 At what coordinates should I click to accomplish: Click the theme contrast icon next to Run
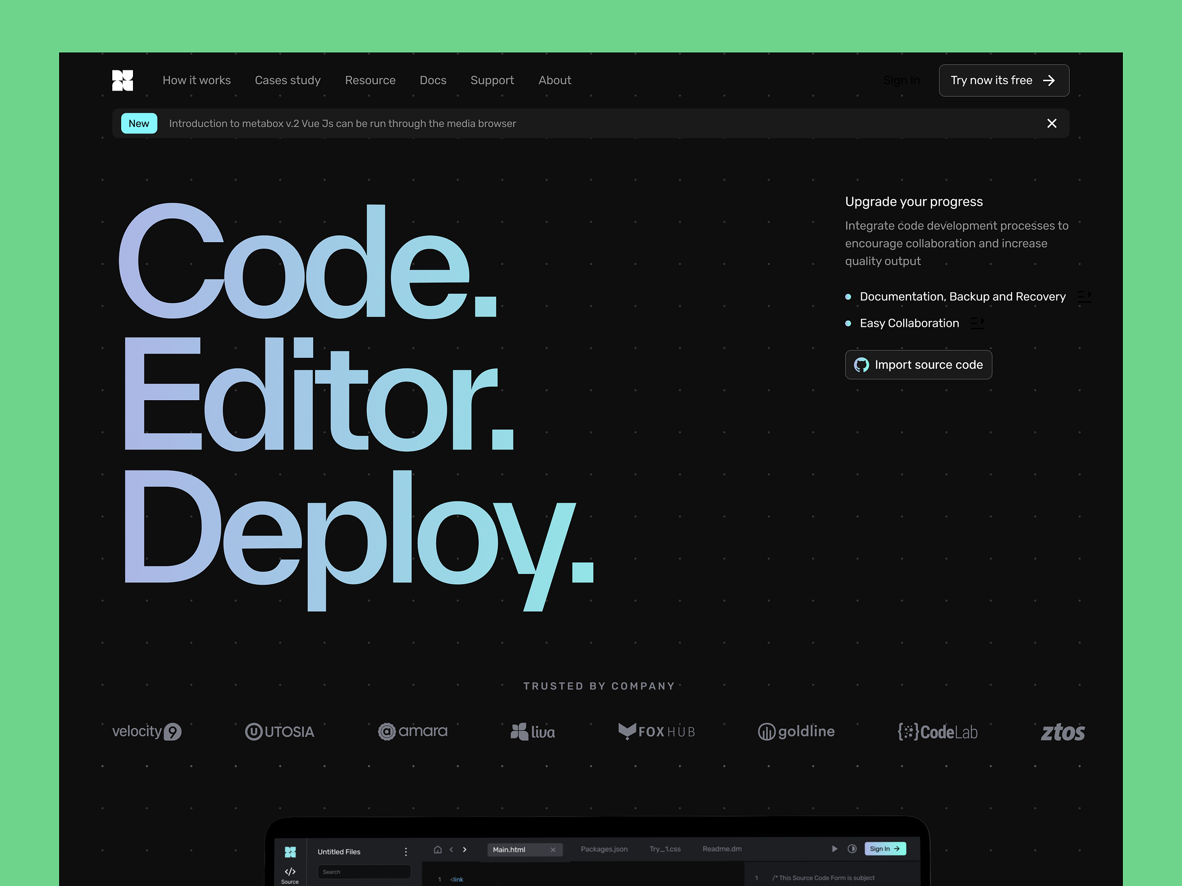tap(853, 849)
